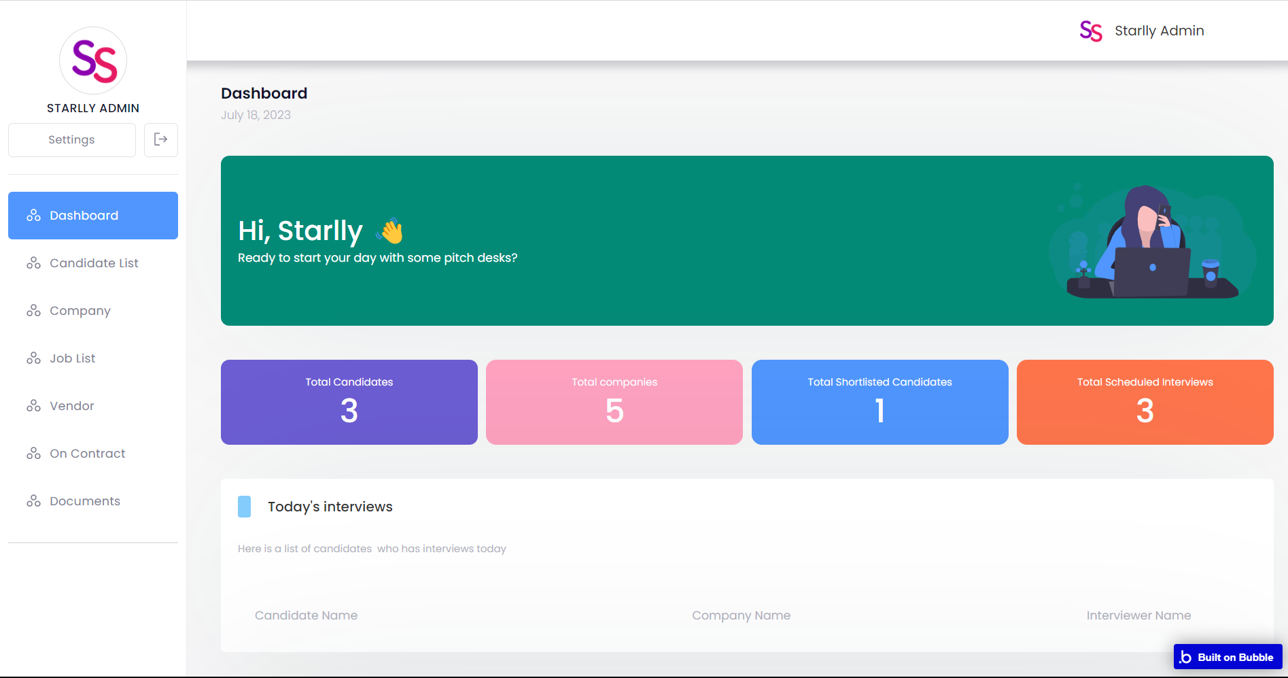Click the Starlly logo in top header

1091,31
